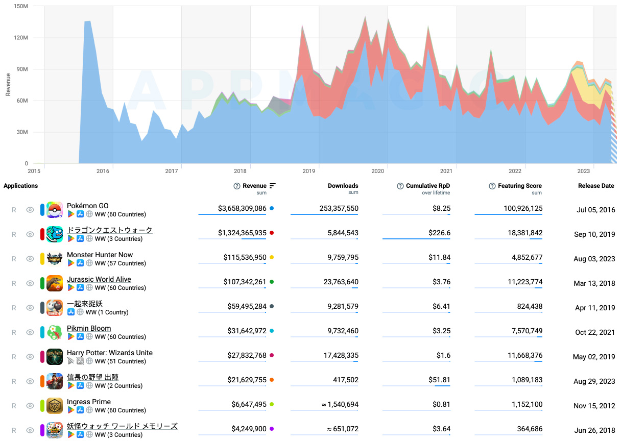
Task: Click the Google Play icon under Ingress Prime
Action: tap(70, 410)
